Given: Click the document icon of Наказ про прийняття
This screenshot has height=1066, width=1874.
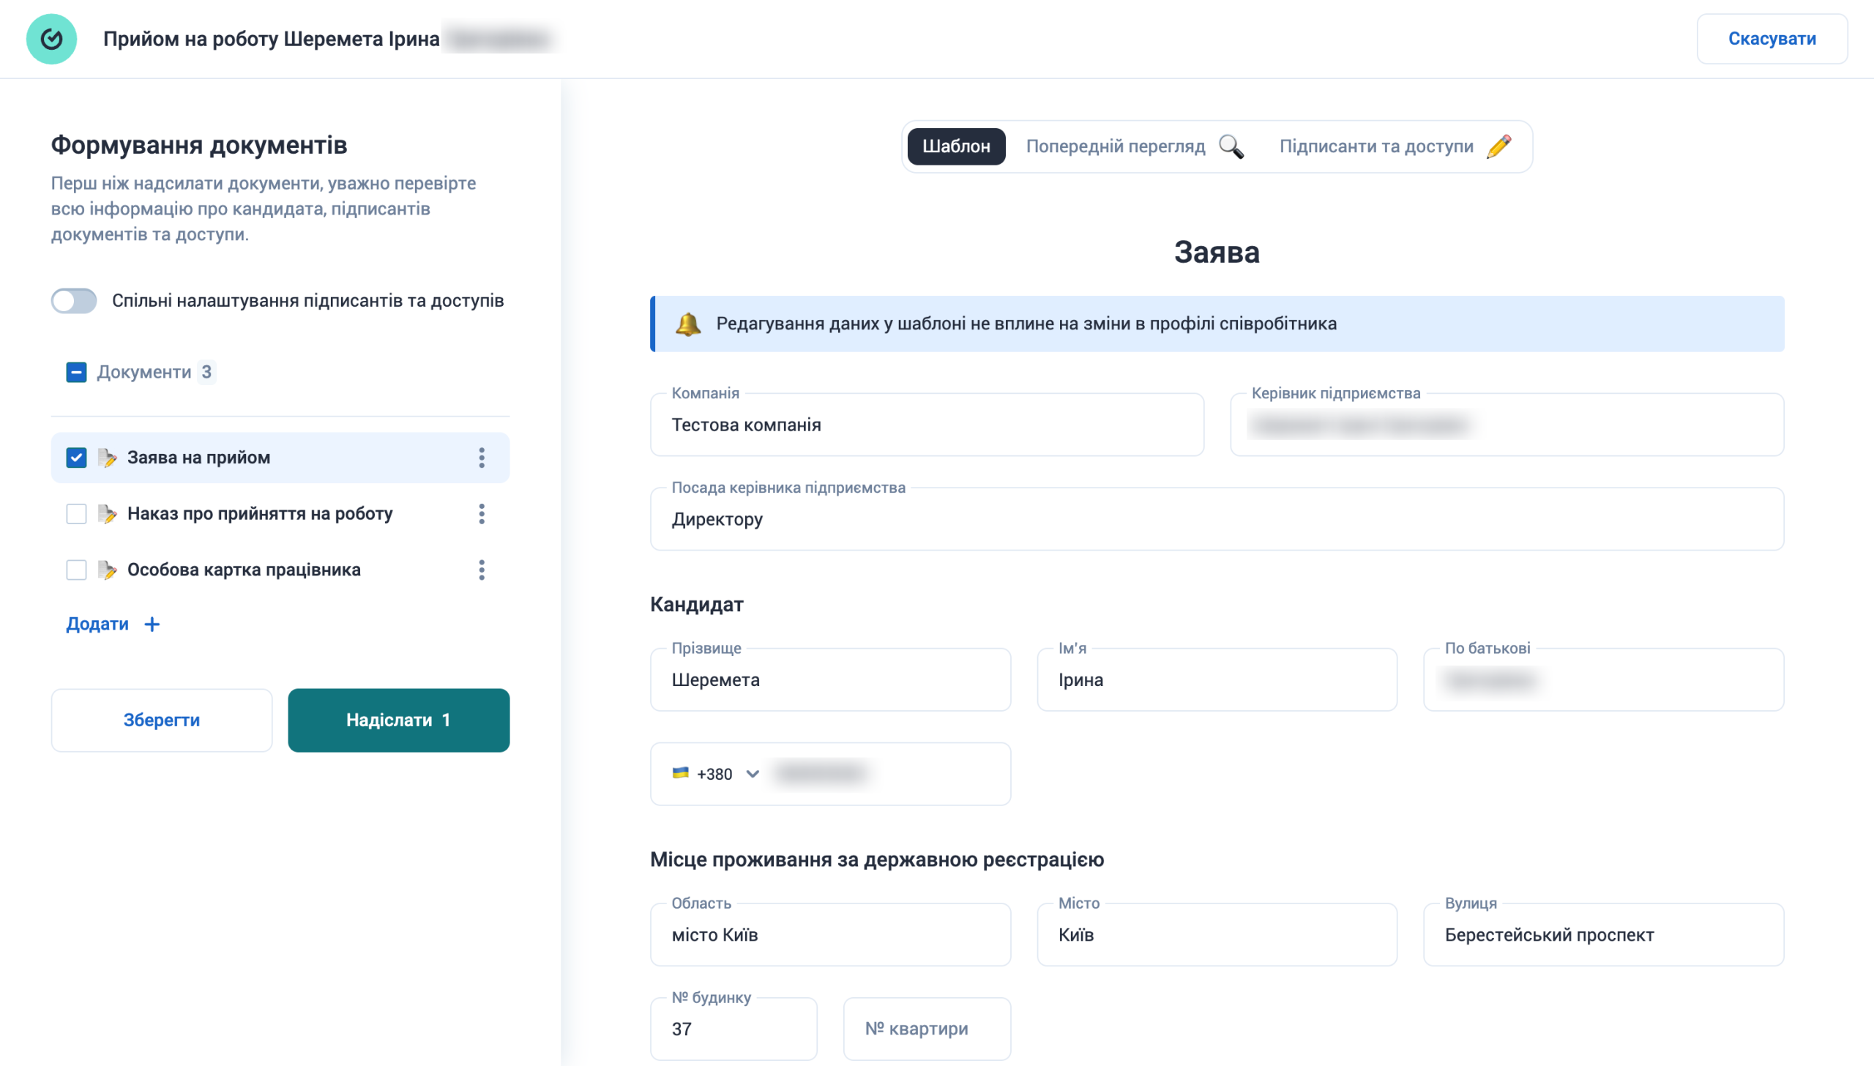Looking at the screenshot, I should (107, 514).
